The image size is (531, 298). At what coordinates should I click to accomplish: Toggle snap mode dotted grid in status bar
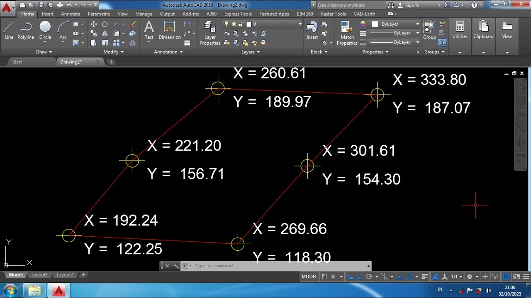coord(334,277)
